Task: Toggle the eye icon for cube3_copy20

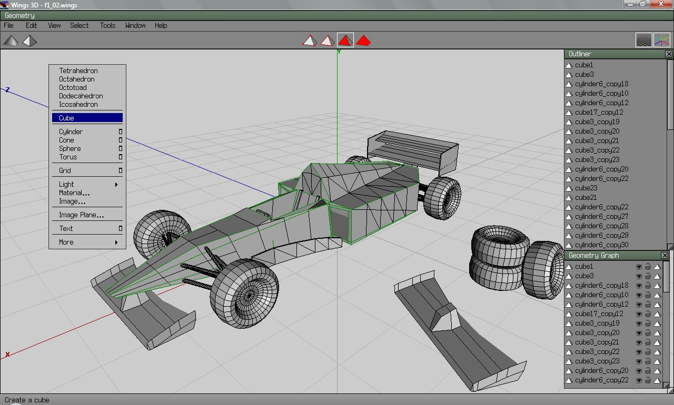Action: pyautogui.click(x=639, y=332)
